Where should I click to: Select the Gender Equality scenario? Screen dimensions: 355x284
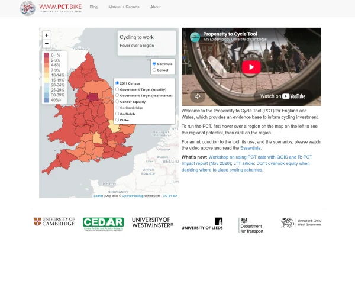coord(117,101)
